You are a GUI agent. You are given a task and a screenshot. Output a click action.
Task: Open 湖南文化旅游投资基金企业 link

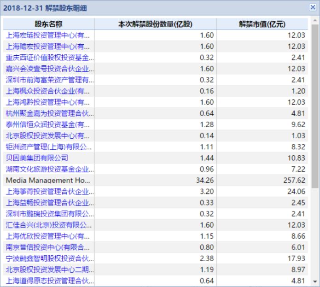pos(50,169)
